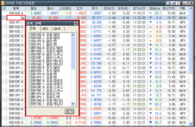Select EUR/JPY.I 유로/엔 in list
Viewport: 195px width, 127px height.
coord(44,77)
